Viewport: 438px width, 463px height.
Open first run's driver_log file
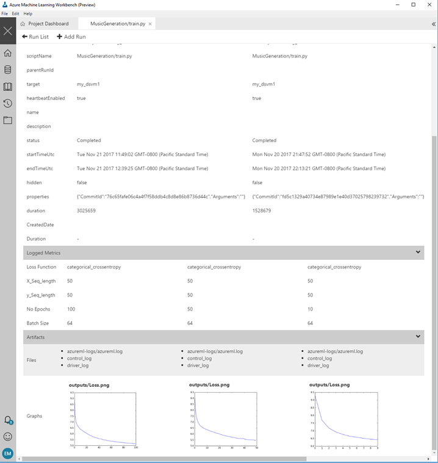coord(77,365)
